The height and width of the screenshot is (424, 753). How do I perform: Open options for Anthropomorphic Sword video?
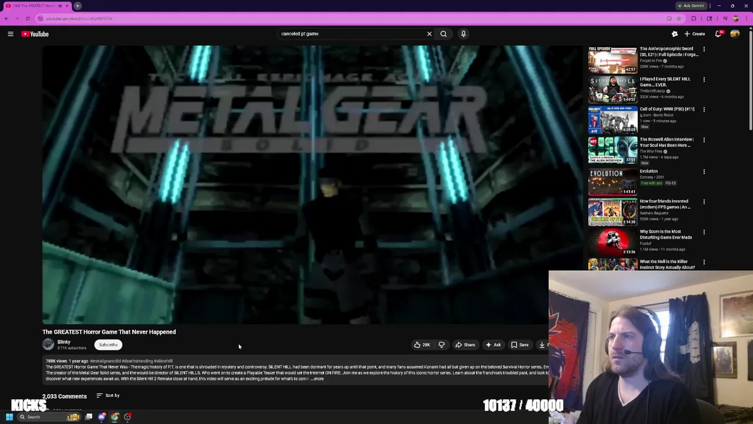pos(704,49)
